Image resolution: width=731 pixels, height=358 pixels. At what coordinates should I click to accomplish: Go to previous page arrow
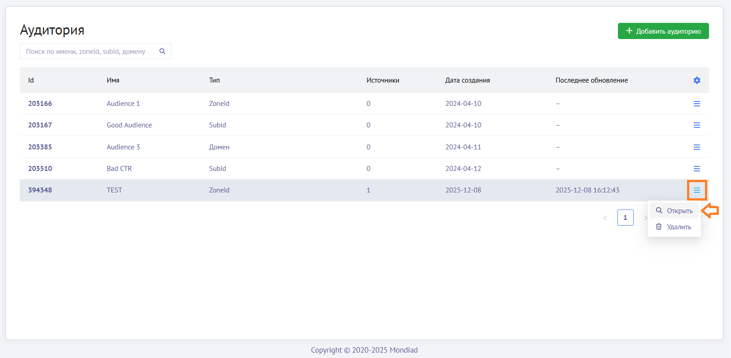[605, 218]
